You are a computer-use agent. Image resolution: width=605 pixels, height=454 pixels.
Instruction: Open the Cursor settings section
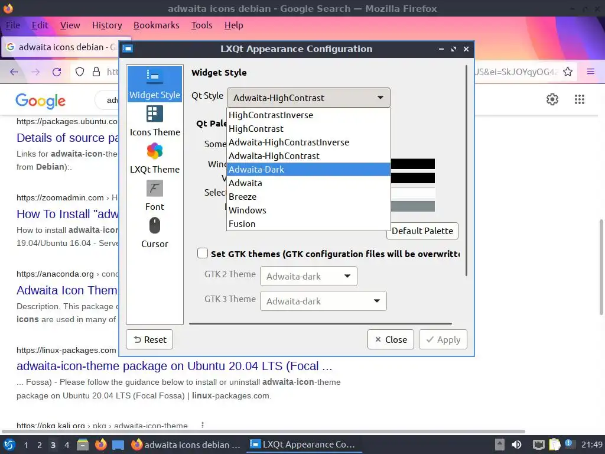[x=155, y=233]
